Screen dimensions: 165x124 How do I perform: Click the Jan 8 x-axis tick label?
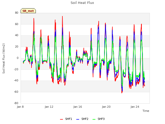click(20, 107)
